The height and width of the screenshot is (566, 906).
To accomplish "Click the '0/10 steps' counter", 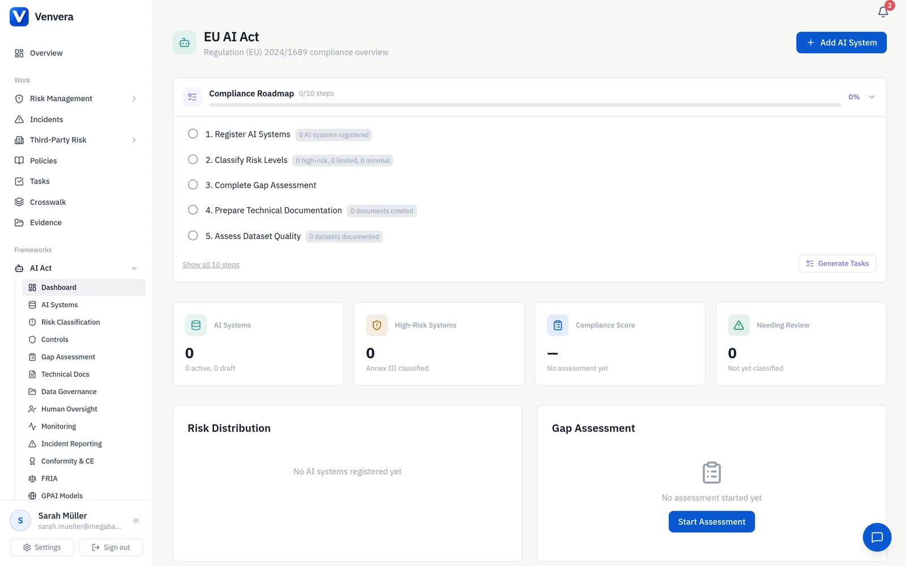I will pos(317,93).
